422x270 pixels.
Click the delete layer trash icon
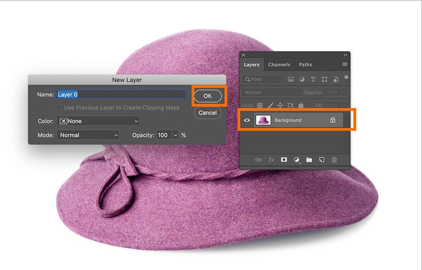(334, 160)
